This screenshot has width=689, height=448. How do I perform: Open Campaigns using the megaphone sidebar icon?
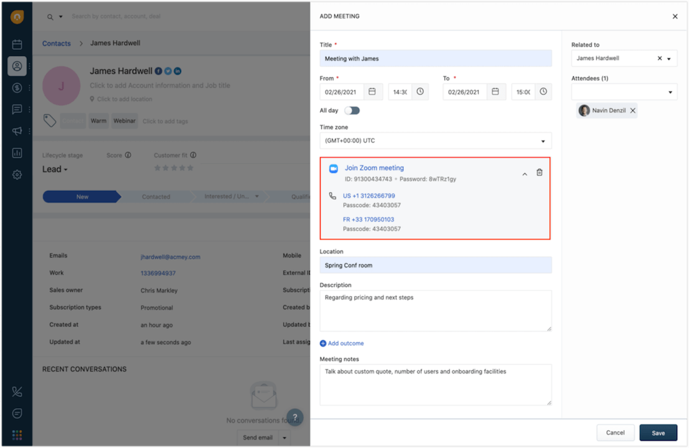[17, 131]
